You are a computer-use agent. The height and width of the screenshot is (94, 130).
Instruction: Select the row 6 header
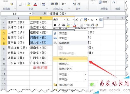[4, 48]
